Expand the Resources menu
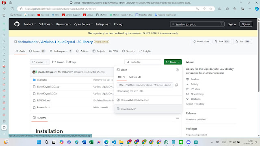Viewport: 260px width, 146px height. click(64, 24)
